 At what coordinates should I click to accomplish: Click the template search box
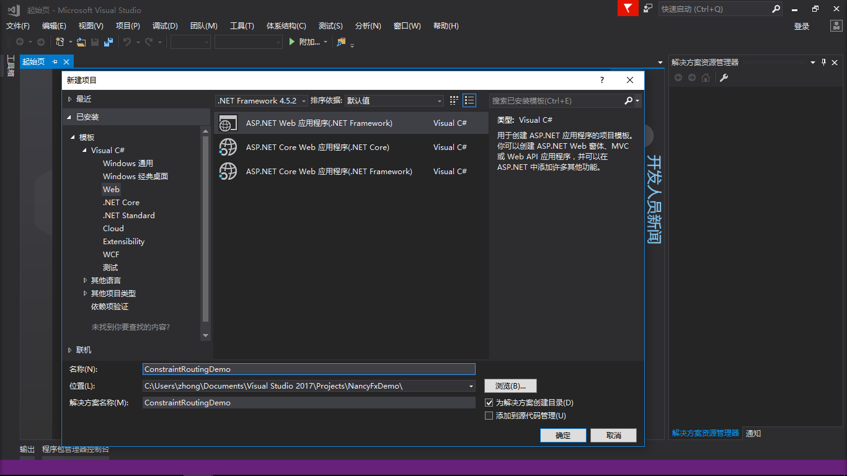(556, 100)
